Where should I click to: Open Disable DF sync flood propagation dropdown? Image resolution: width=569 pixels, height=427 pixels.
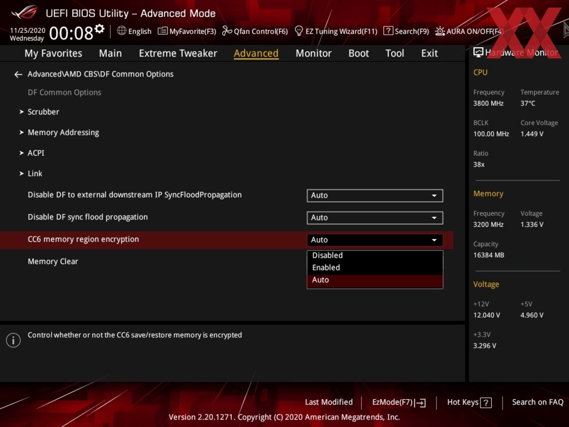(375, 218)
